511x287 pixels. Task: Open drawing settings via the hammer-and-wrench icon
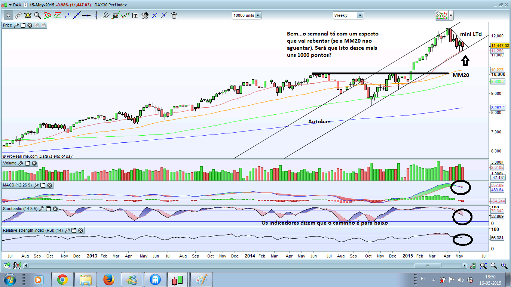point(145,15)
